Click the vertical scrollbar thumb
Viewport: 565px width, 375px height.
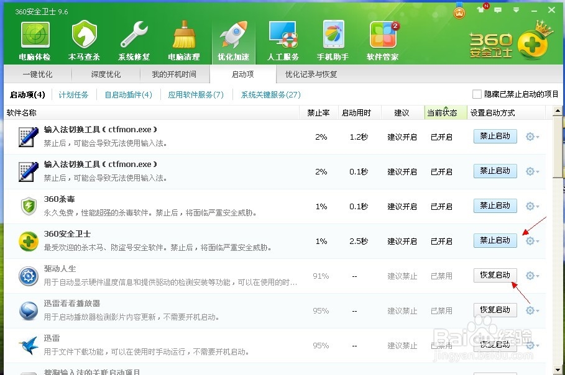click(x=558, y=146)
